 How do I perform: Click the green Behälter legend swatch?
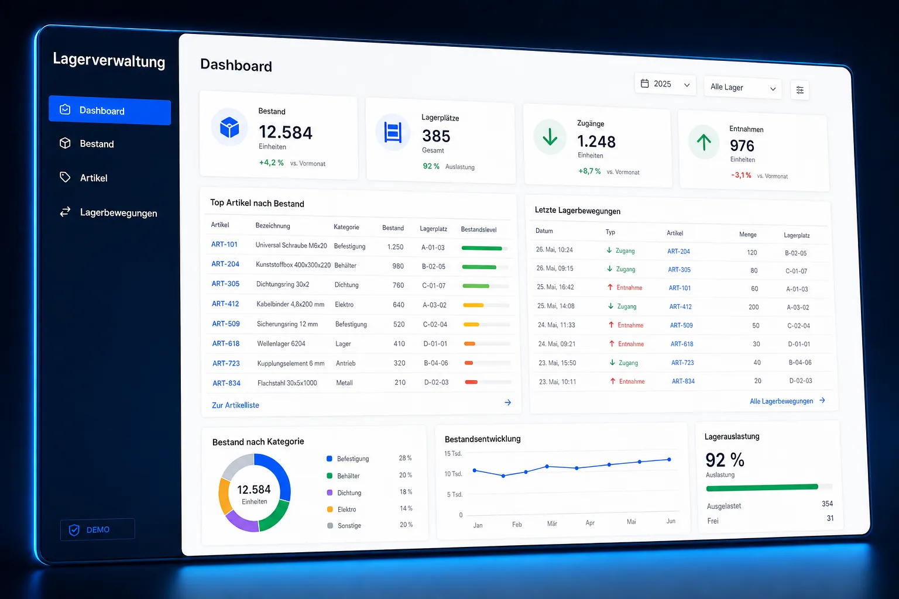[x=330, y=476]
